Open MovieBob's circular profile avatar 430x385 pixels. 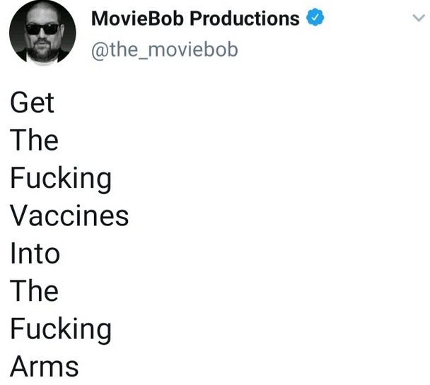tap(42, 33)
